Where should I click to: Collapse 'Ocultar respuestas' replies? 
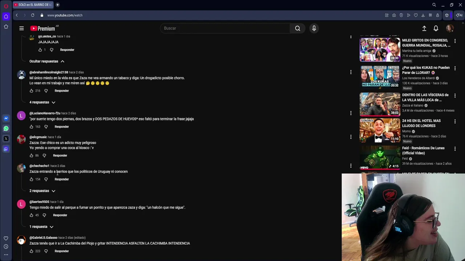click(47, 61)
